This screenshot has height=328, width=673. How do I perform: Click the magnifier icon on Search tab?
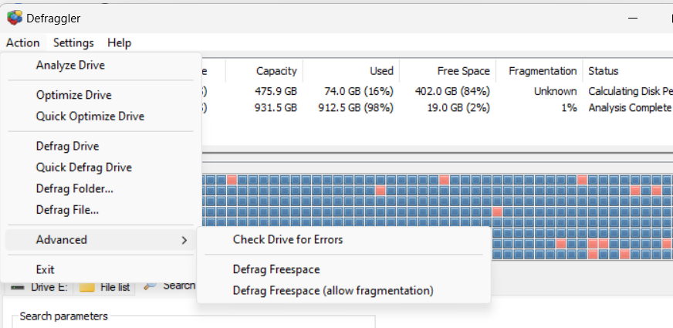pyautogui.click(x=150, y=286)
